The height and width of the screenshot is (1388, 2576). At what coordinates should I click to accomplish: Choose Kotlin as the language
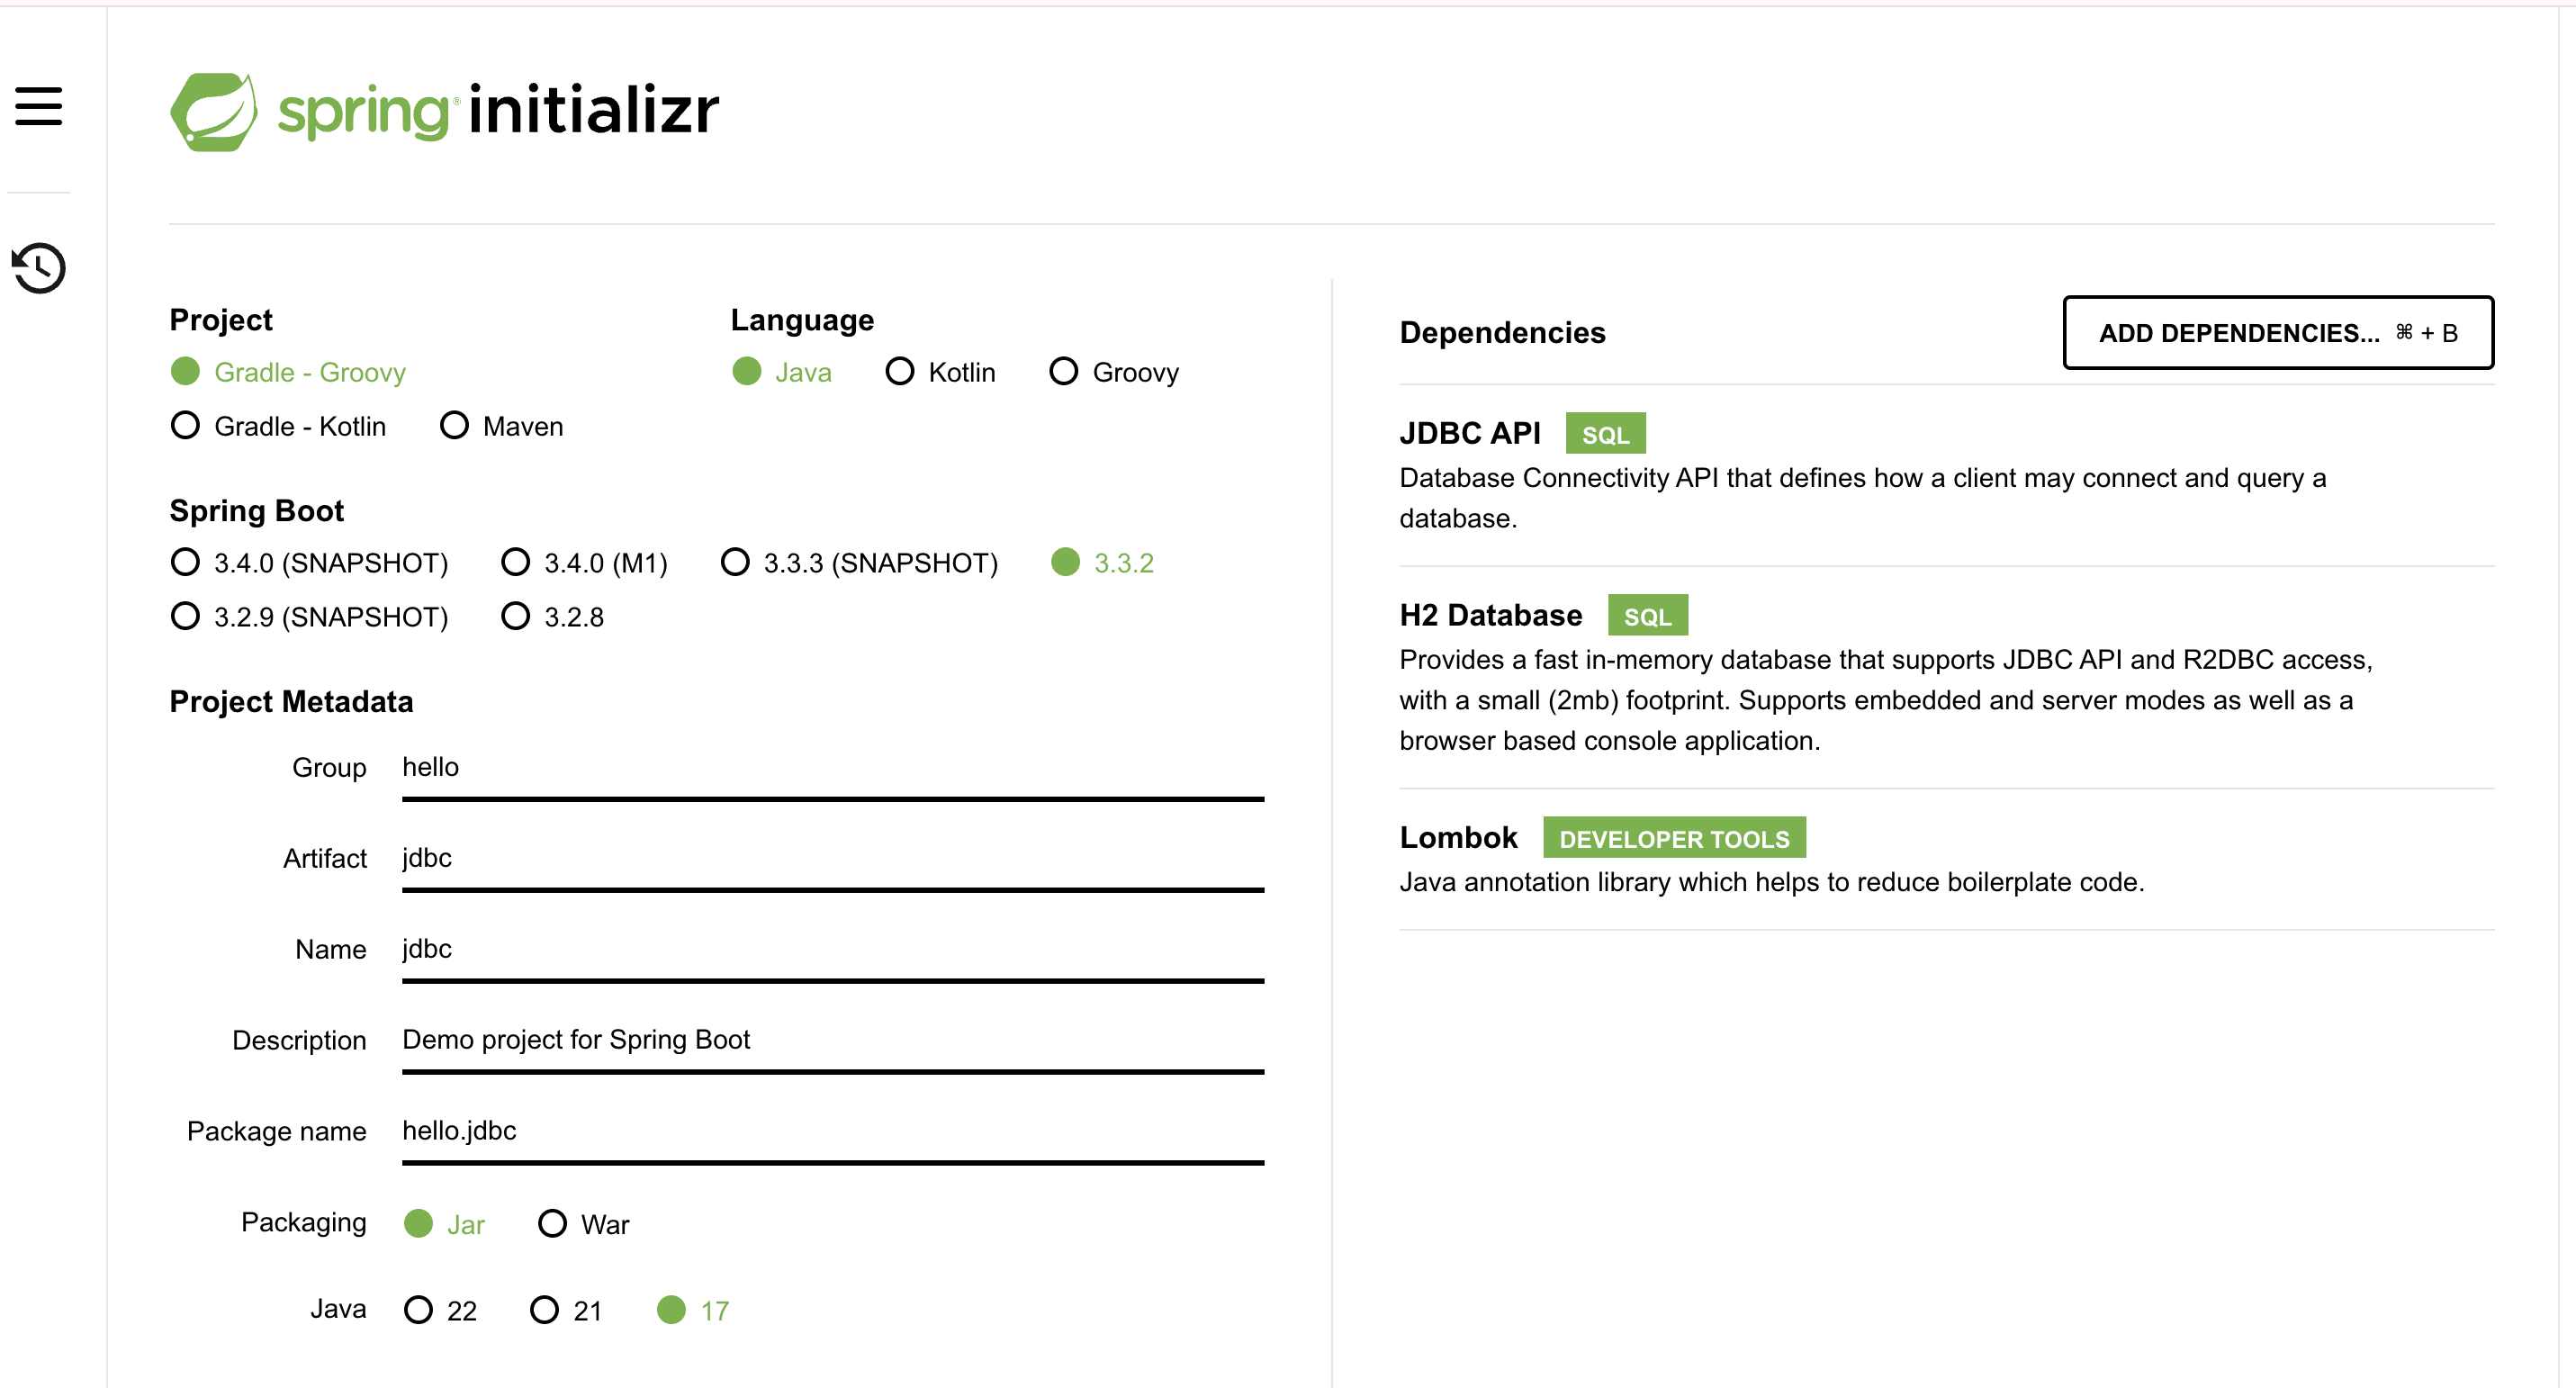click(x=900, y=372)
